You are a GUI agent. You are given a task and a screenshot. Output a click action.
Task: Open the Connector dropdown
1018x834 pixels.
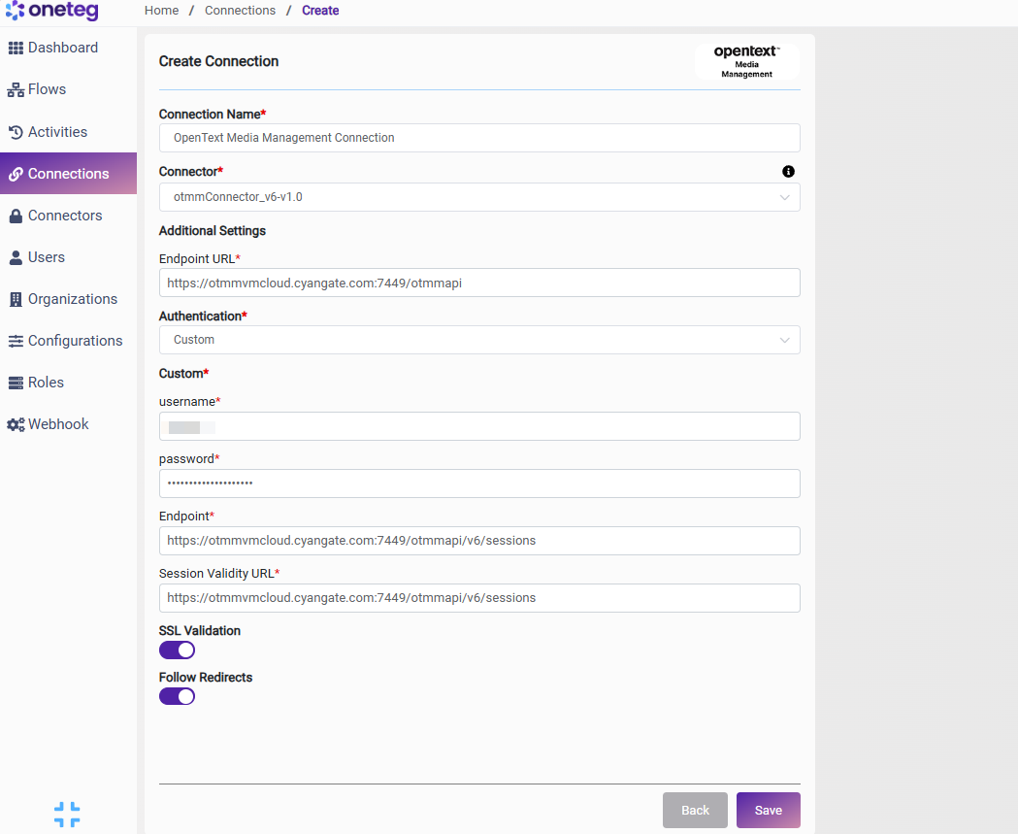(479, 197)
